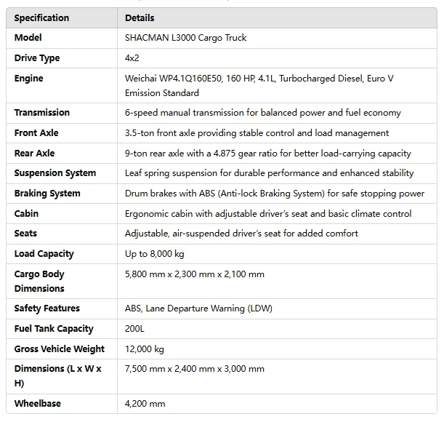Image resolution: width=444 pixels, height=422 pixels.
Task: Click the Transmission row label
Action: coord(42,113)
